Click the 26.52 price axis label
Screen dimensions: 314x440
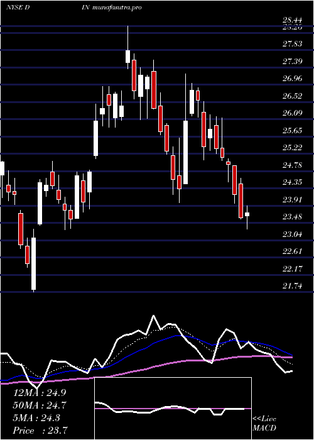coord(293,96)
